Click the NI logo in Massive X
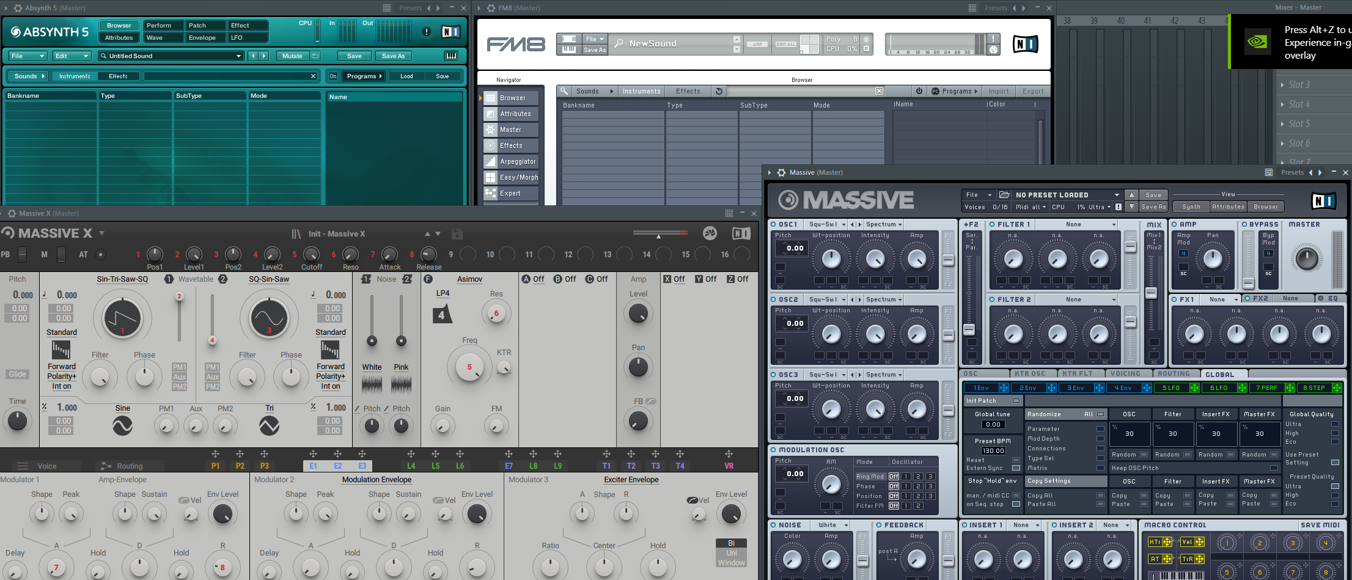This screenshot has width=1352, height=580. tap(741, 233)
